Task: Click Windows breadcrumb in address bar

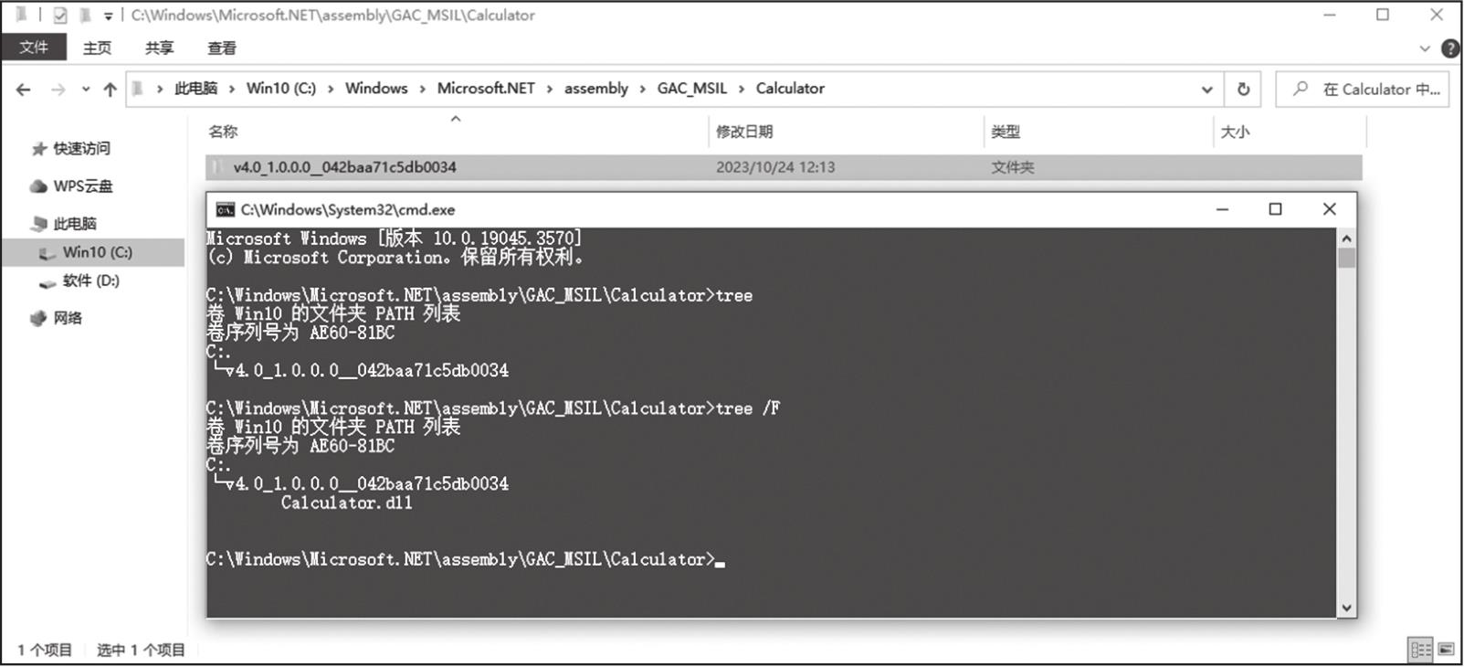Action: [376, 89]
